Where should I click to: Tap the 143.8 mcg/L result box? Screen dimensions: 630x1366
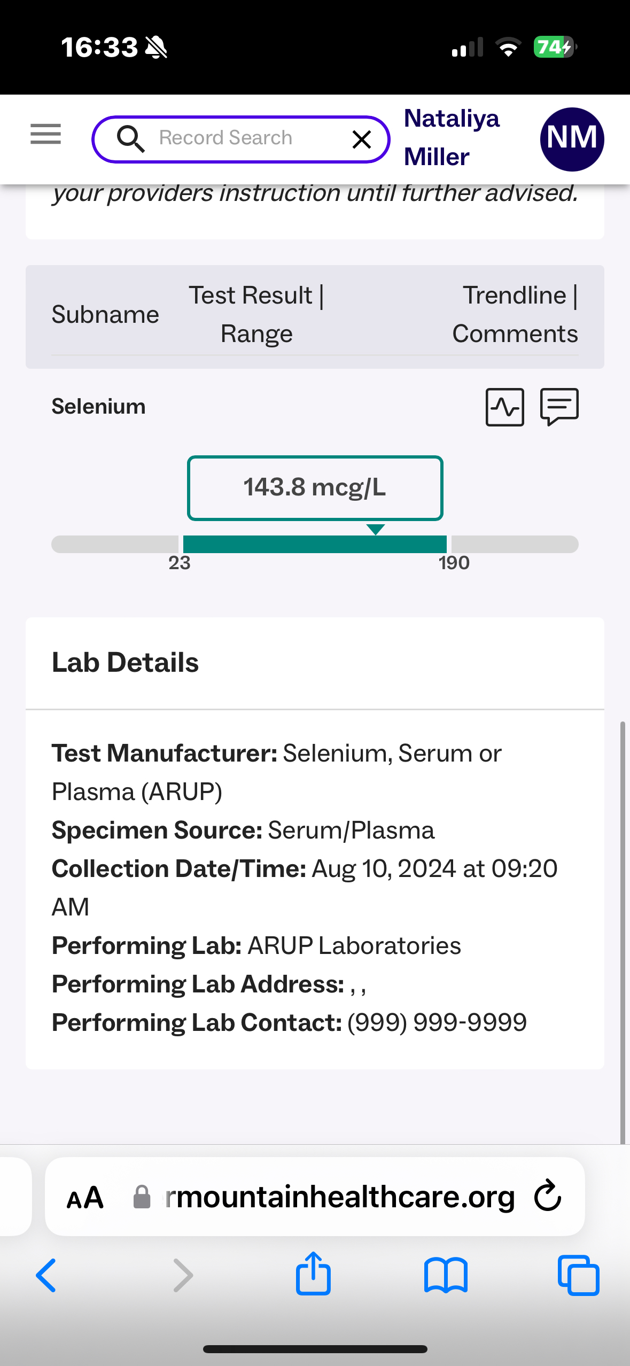[315, 487]
